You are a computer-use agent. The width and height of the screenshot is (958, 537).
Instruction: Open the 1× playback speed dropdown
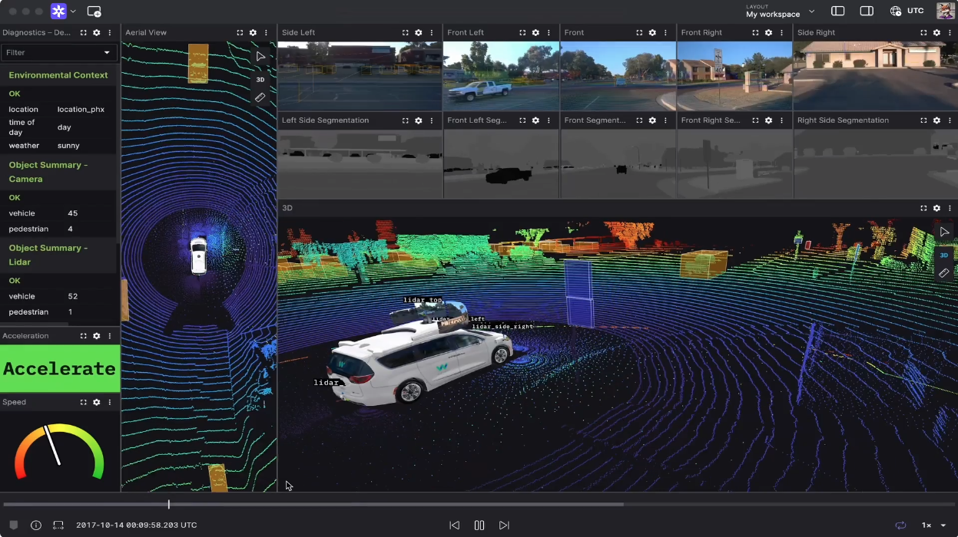pyautogui.click(x=933, y=525)
